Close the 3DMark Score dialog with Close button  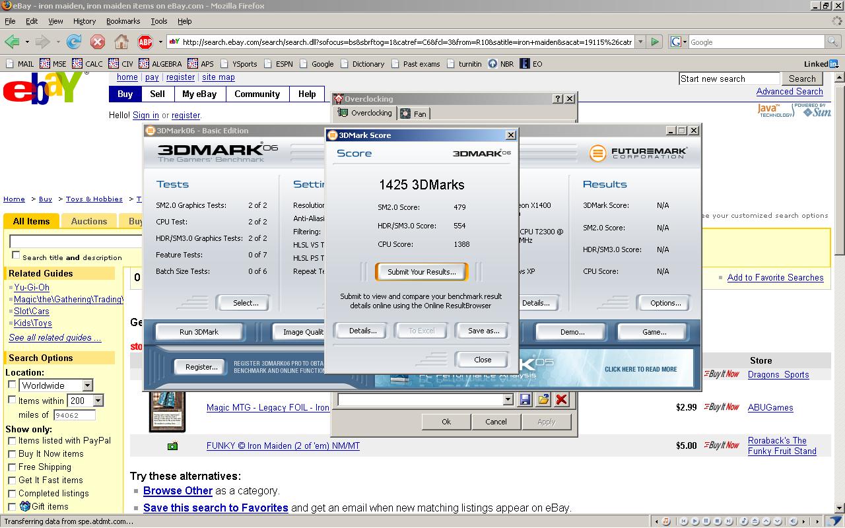pos(483,360)
